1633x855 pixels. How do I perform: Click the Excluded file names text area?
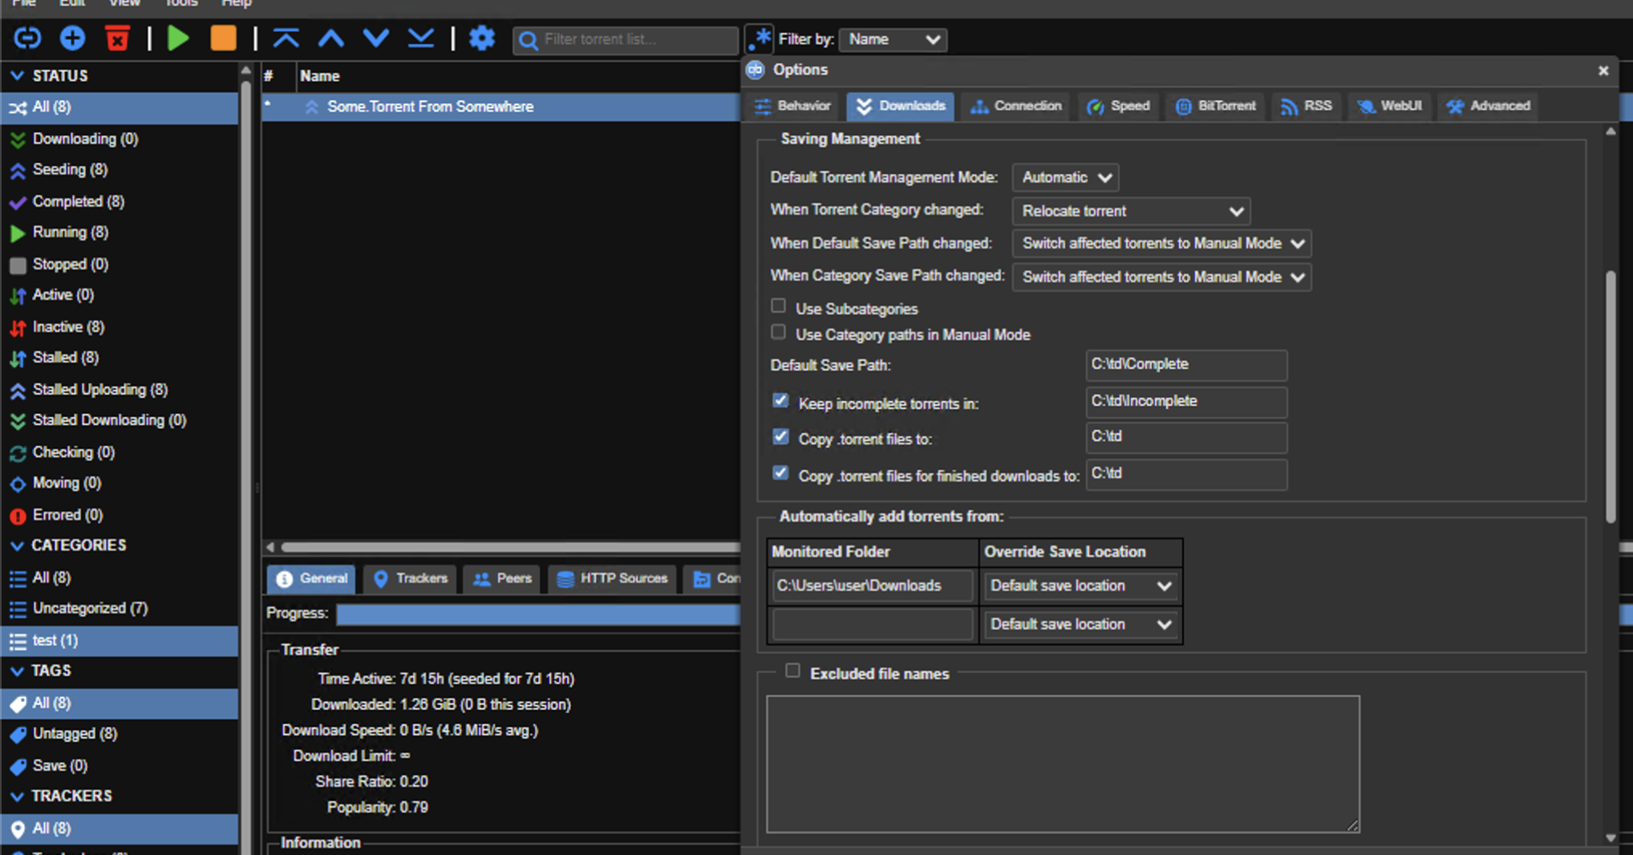pos(1063,764)
